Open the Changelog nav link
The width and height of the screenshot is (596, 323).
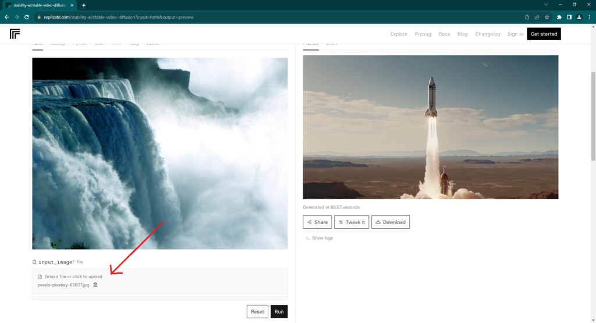[x=487, y=34]
